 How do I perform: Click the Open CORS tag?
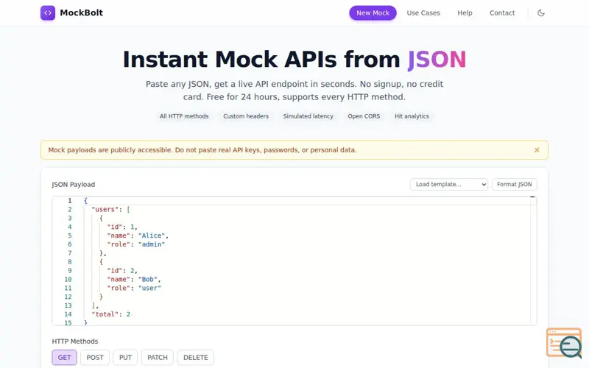(364, 116)
